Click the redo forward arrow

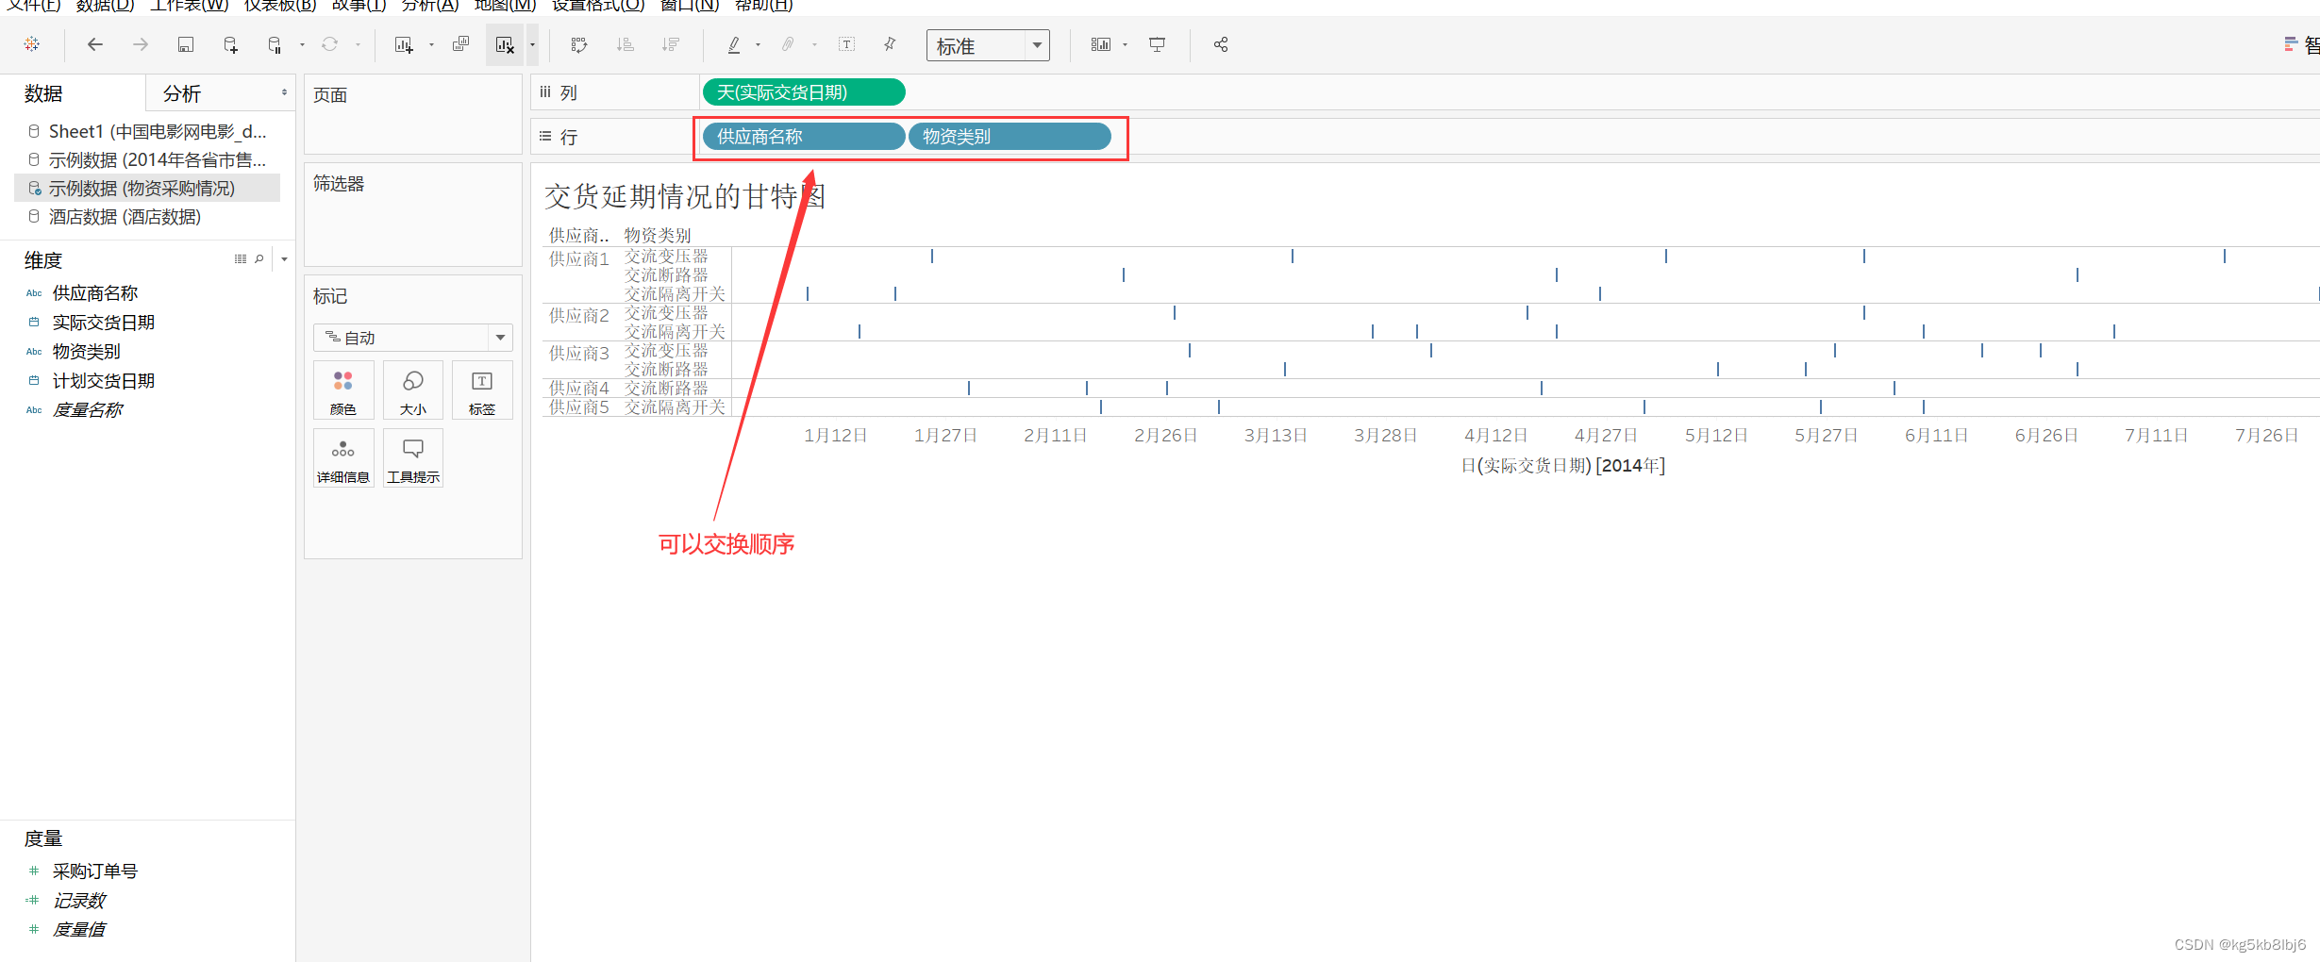click(141, 44)
